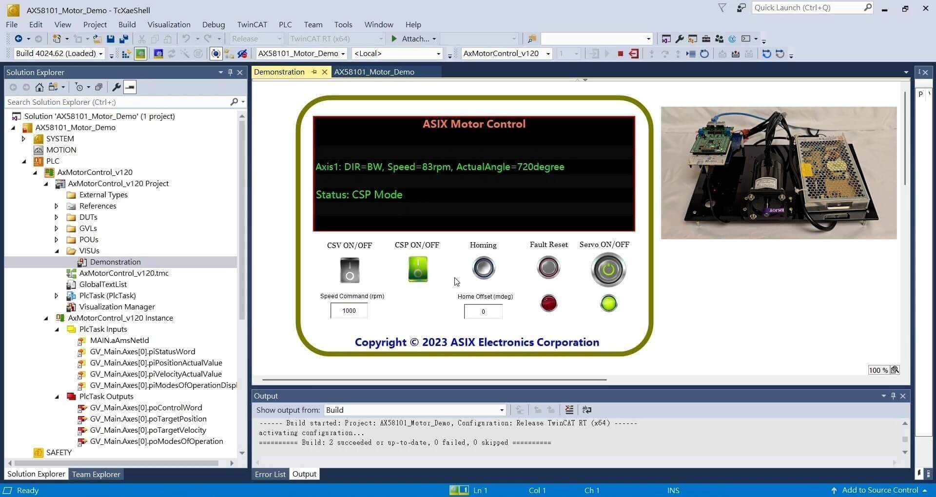Switch to the Error List tab
Image resolution: width=936 pixels, height=497 pixels.
coord(270,474)
